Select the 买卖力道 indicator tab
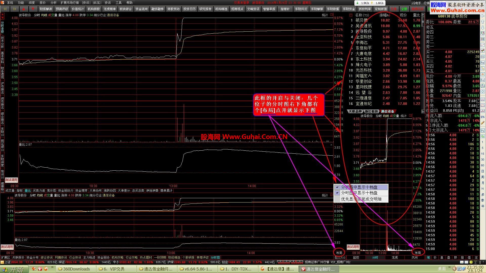Viewport: 486px width, 273px height. pyautogui.click(x=39, y=191)
